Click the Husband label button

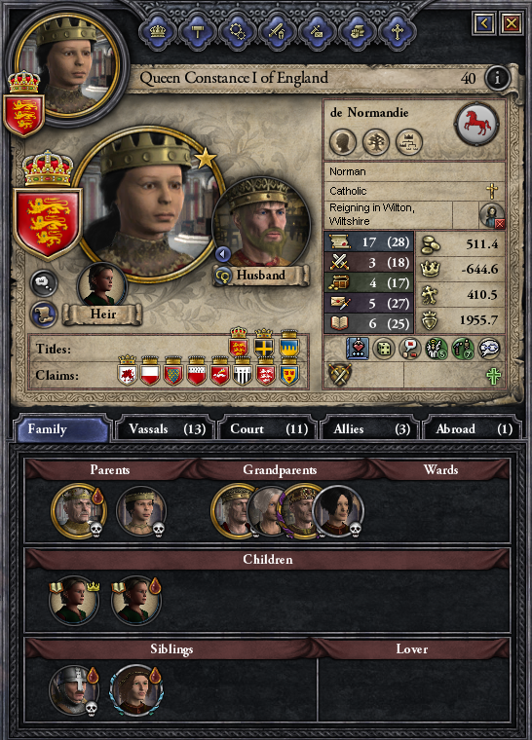(x=261, y=276)
